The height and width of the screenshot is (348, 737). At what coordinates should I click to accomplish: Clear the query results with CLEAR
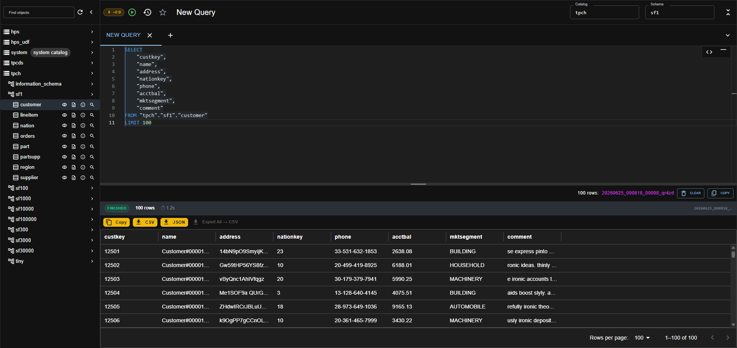[691, 193]
